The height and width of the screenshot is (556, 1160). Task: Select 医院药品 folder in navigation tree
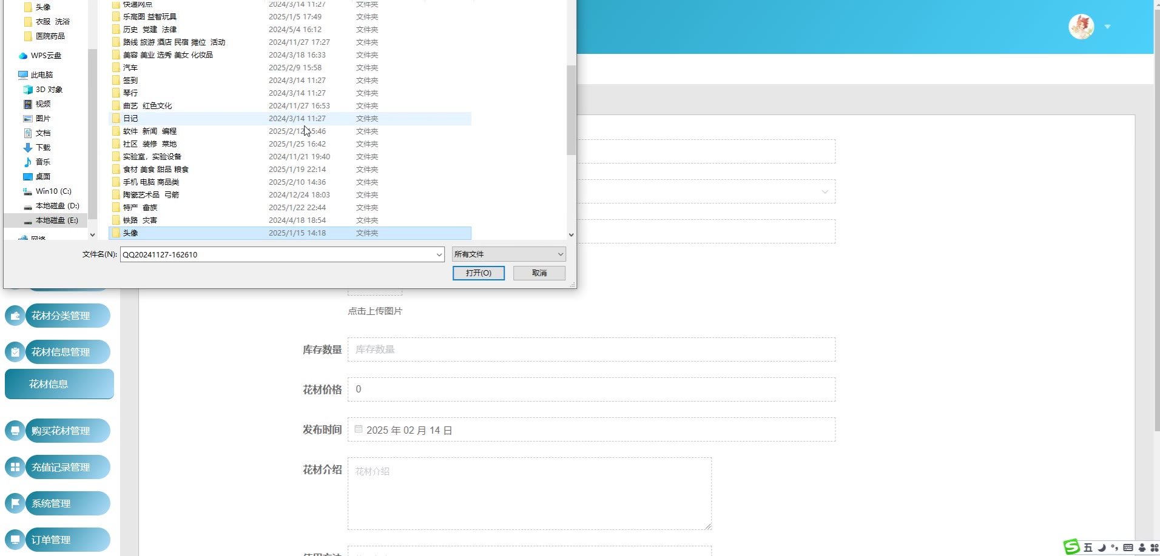(44, 36)
